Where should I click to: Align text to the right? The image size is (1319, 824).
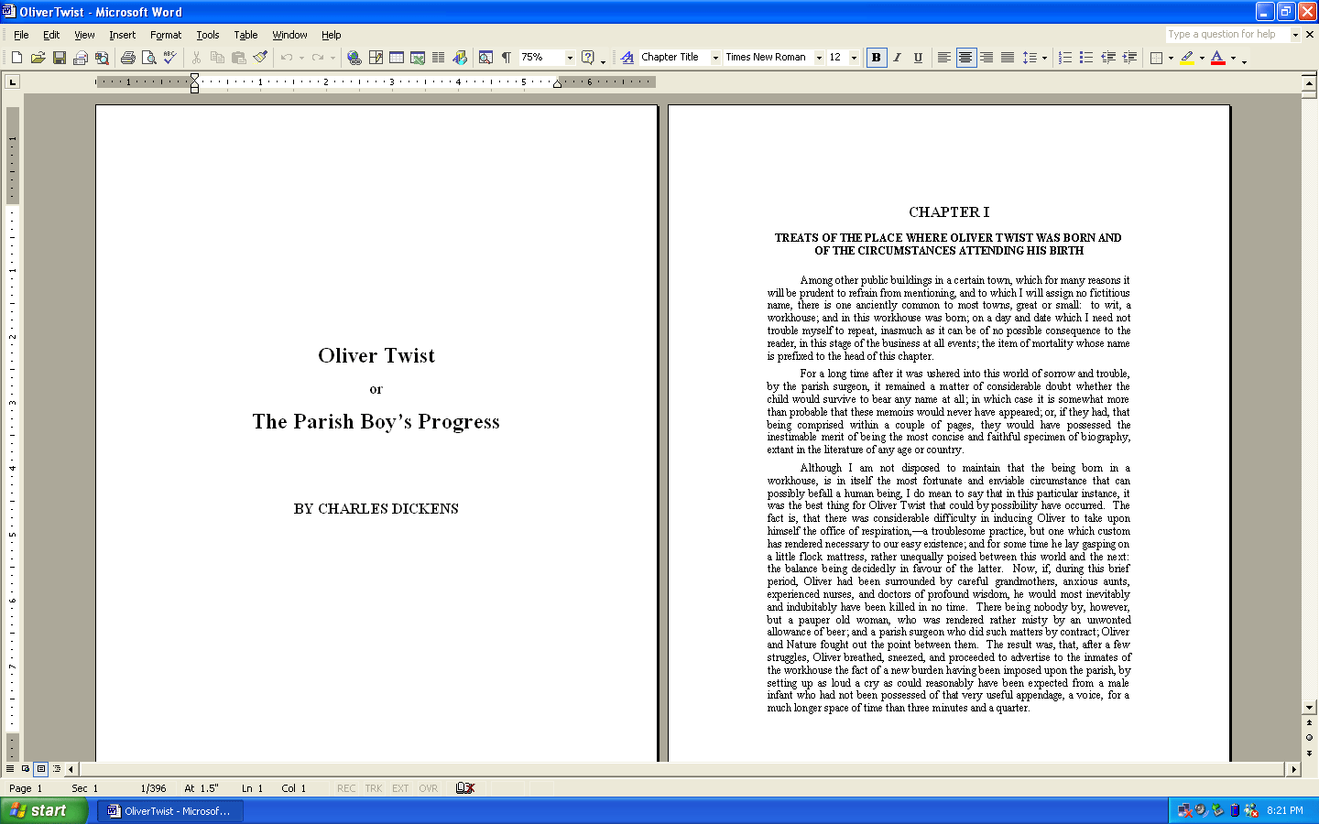click(987, 58)
